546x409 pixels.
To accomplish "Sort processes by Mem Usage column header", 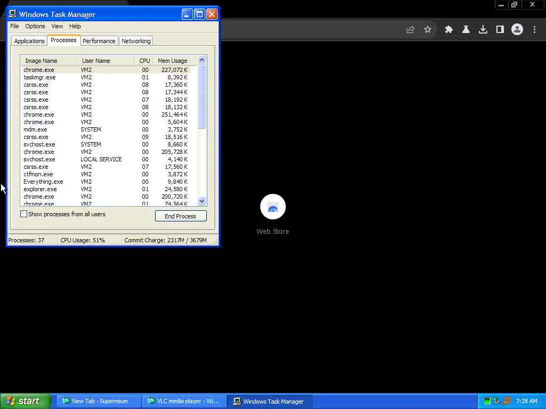I will point(172,61).
